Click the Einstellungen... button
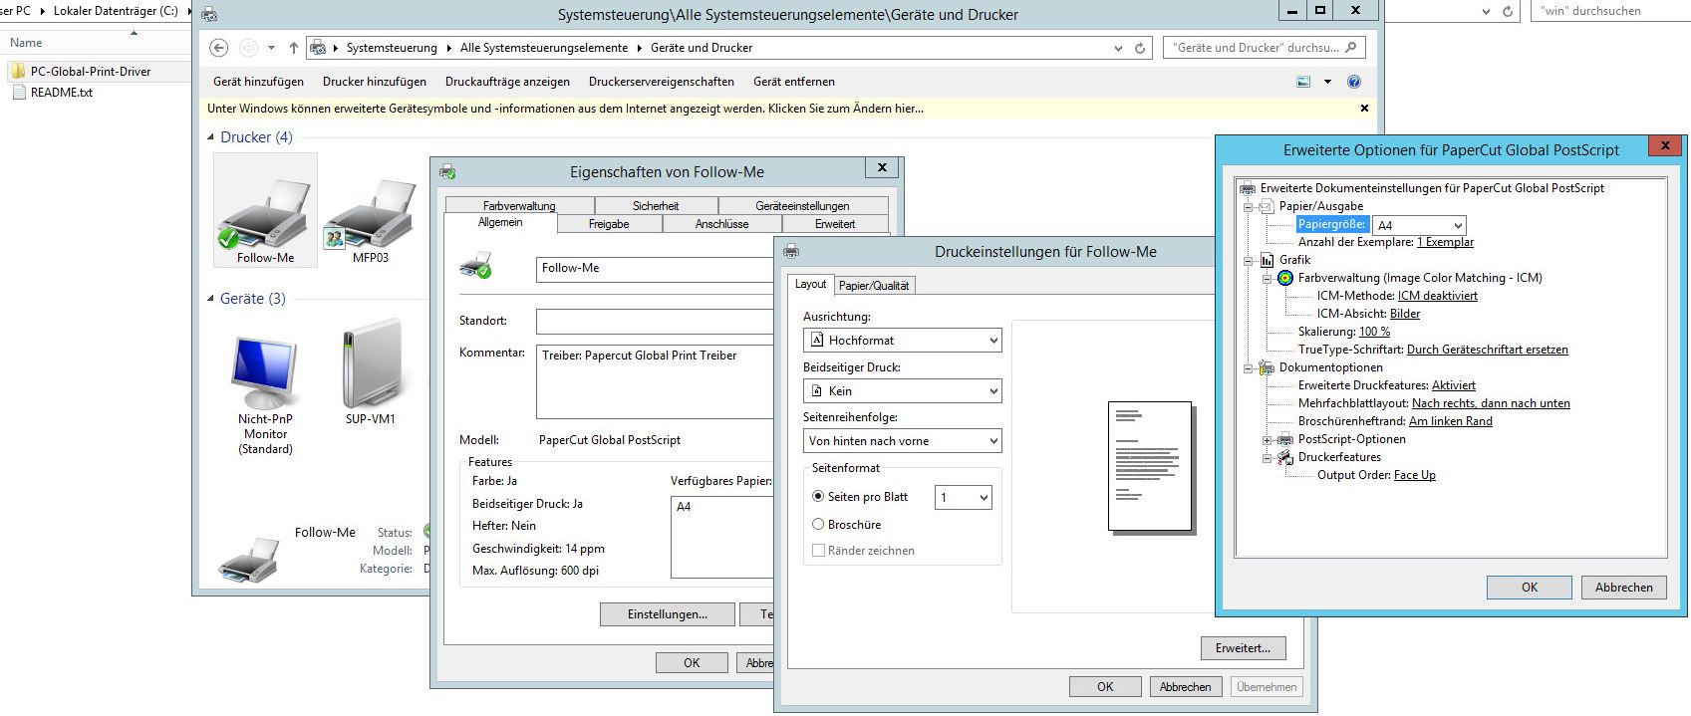 click(667, 614)
